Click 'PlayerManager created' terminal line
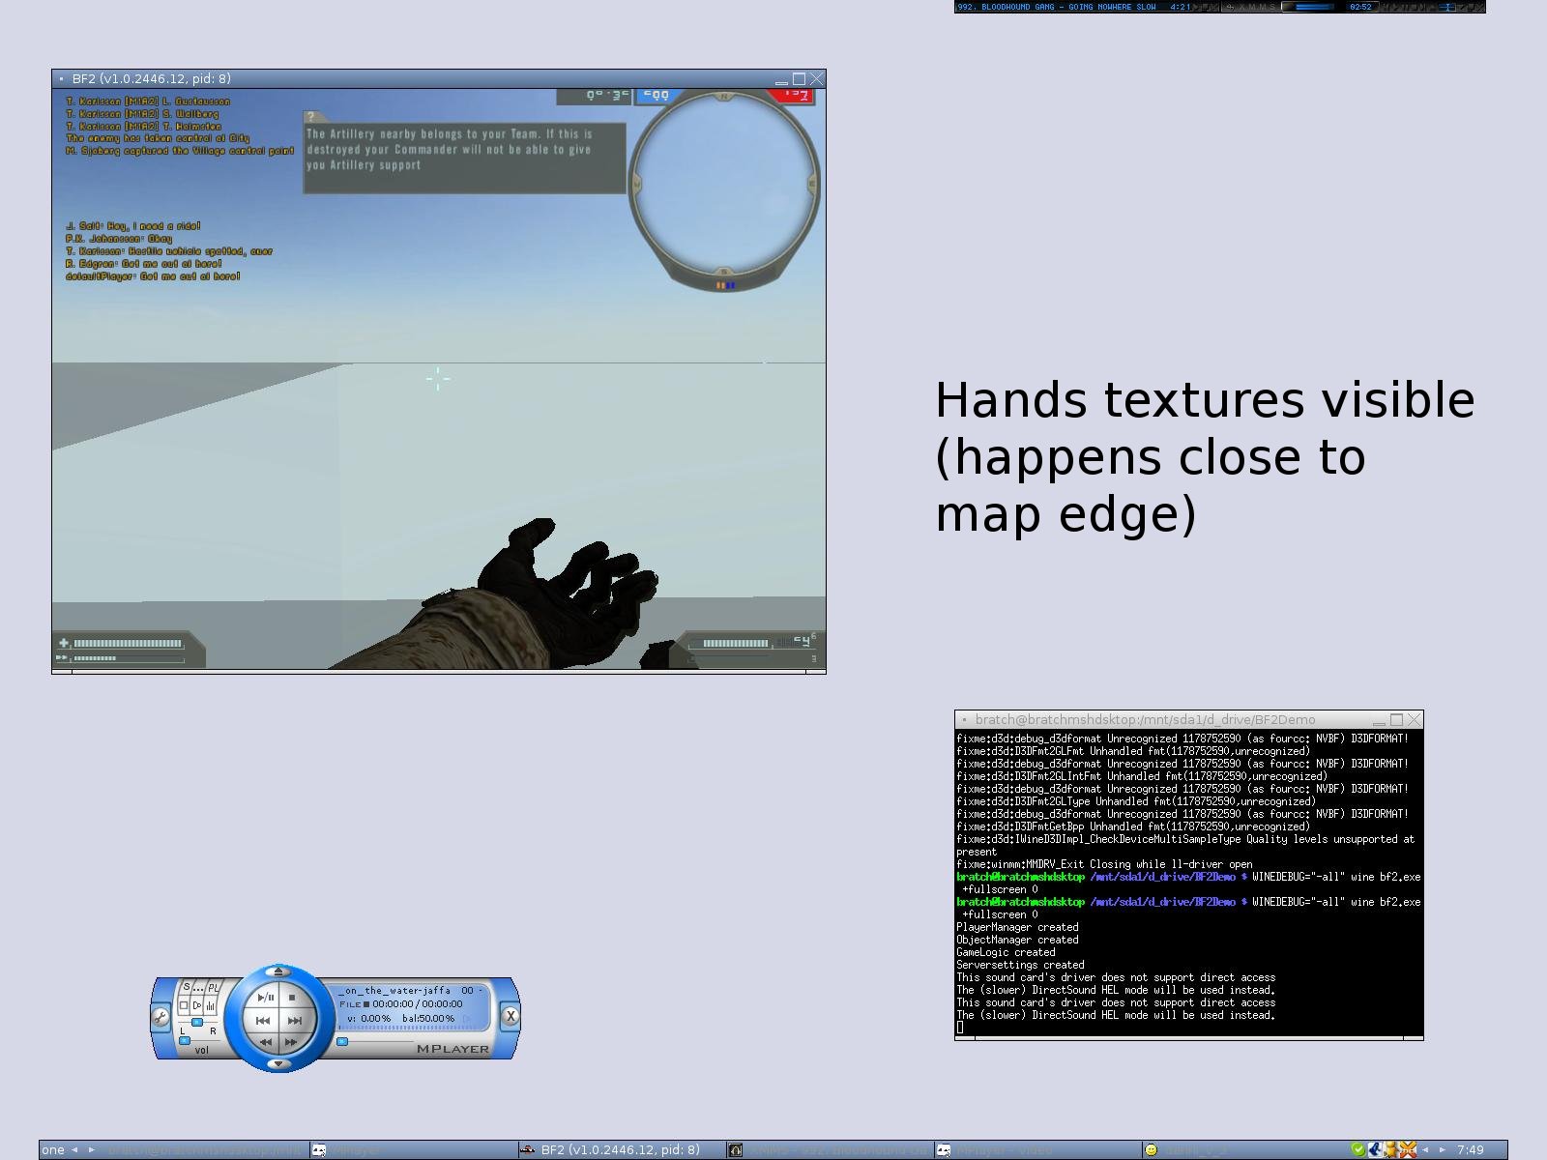The height and width of the screenshot is (1160, 1547). [x=1017, y=927]
